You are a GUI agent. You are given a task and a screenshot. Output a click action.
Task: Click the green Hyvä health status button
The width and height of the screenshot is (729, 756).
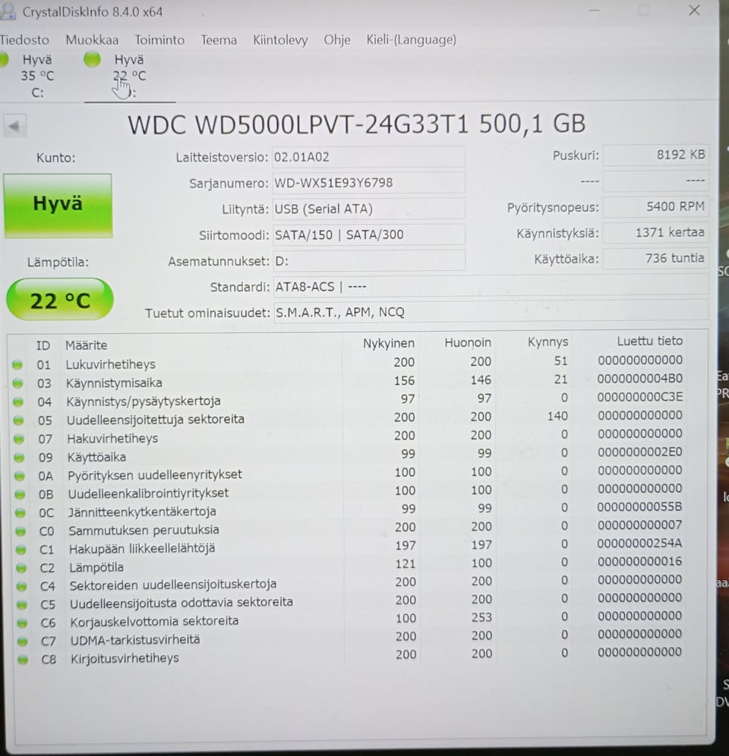click(x=58, y=205)
